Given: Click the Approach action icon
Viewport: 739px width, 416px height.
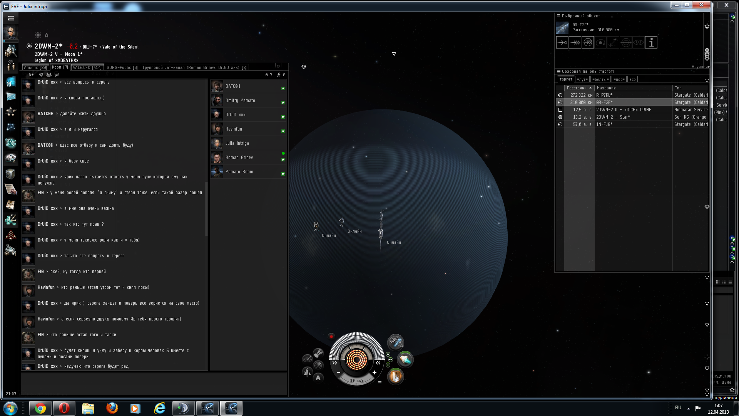Looking at the screenshot, I should pos(562,43).
